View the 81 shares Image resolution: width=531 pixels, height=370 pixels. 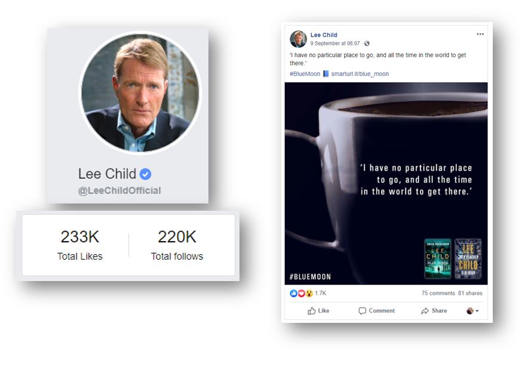(471, 293)
